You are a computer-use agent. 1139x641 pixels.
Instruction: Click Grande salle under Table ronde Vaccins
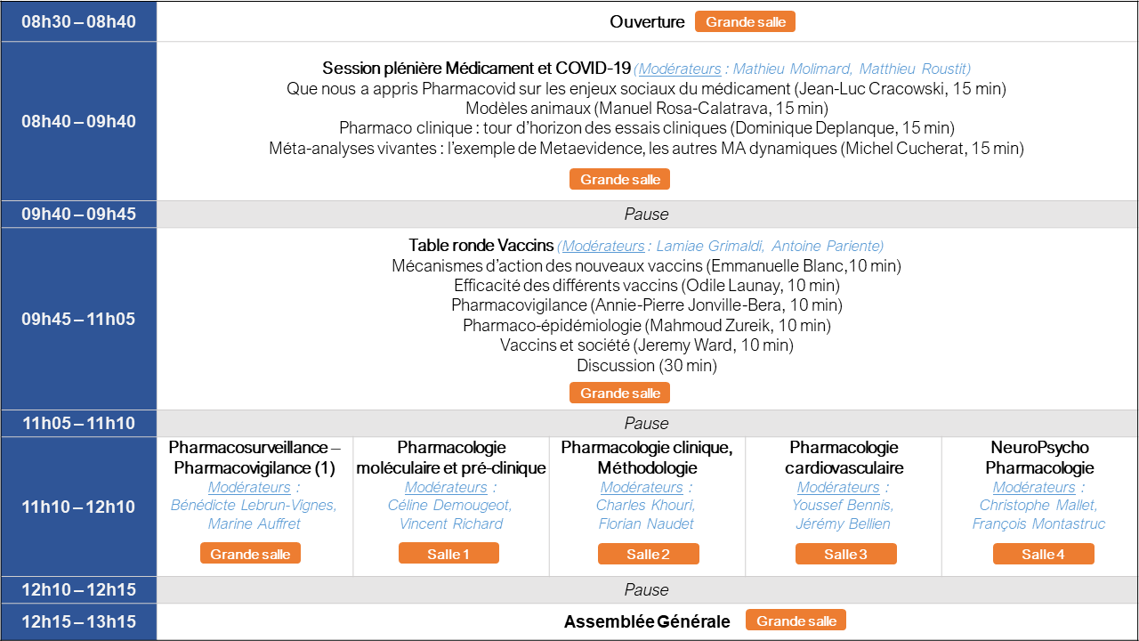click(619, 393)
